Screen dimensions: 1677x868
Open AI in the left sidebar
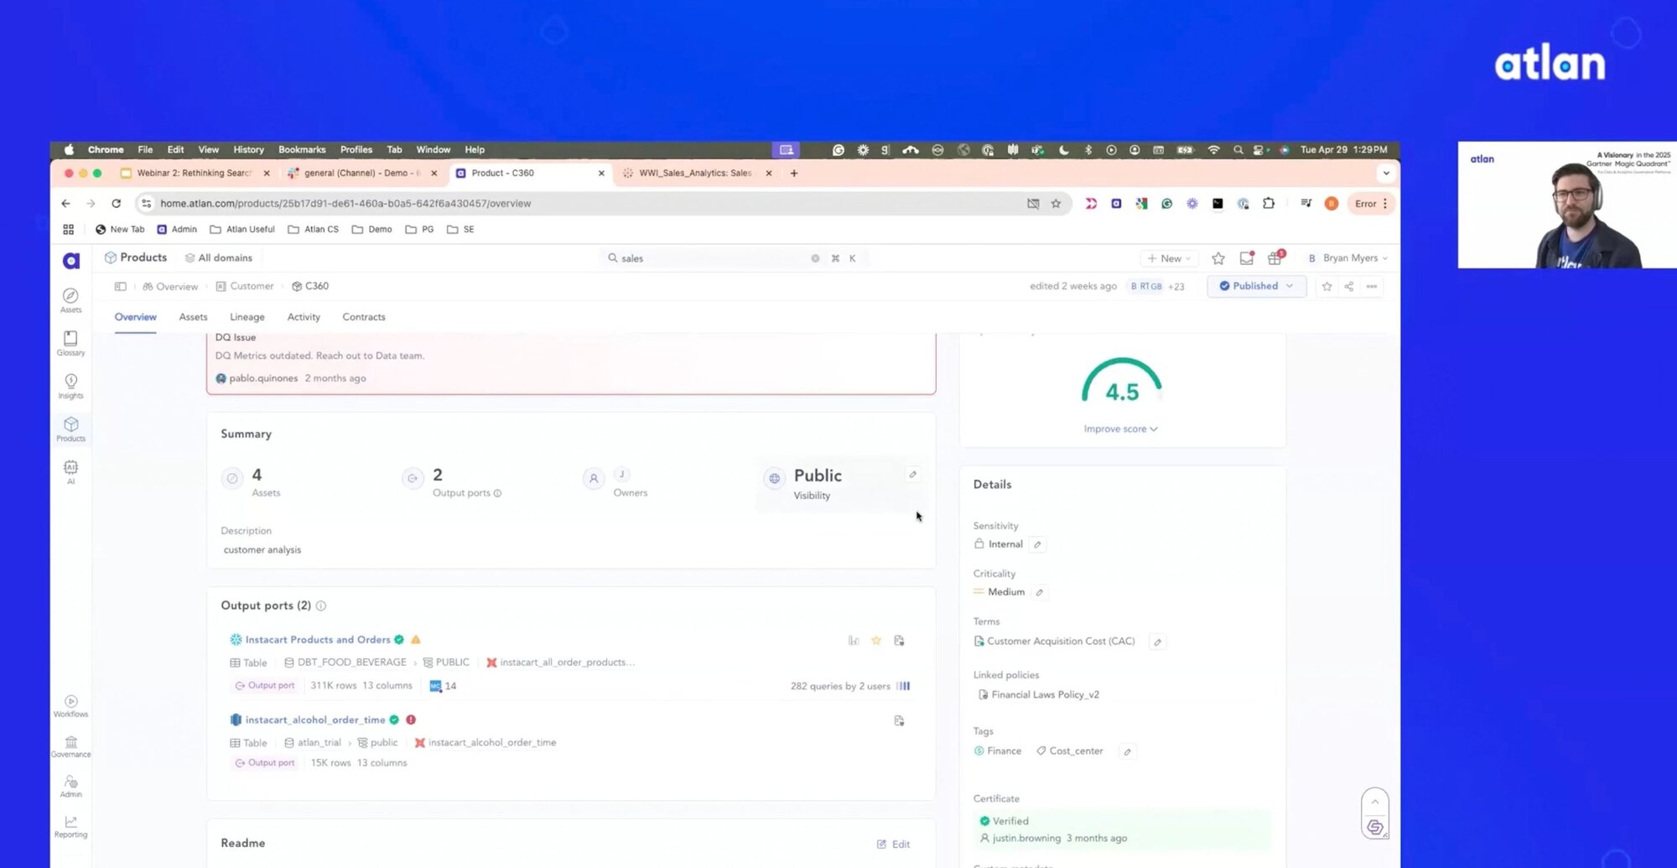[x=71, y=471]
